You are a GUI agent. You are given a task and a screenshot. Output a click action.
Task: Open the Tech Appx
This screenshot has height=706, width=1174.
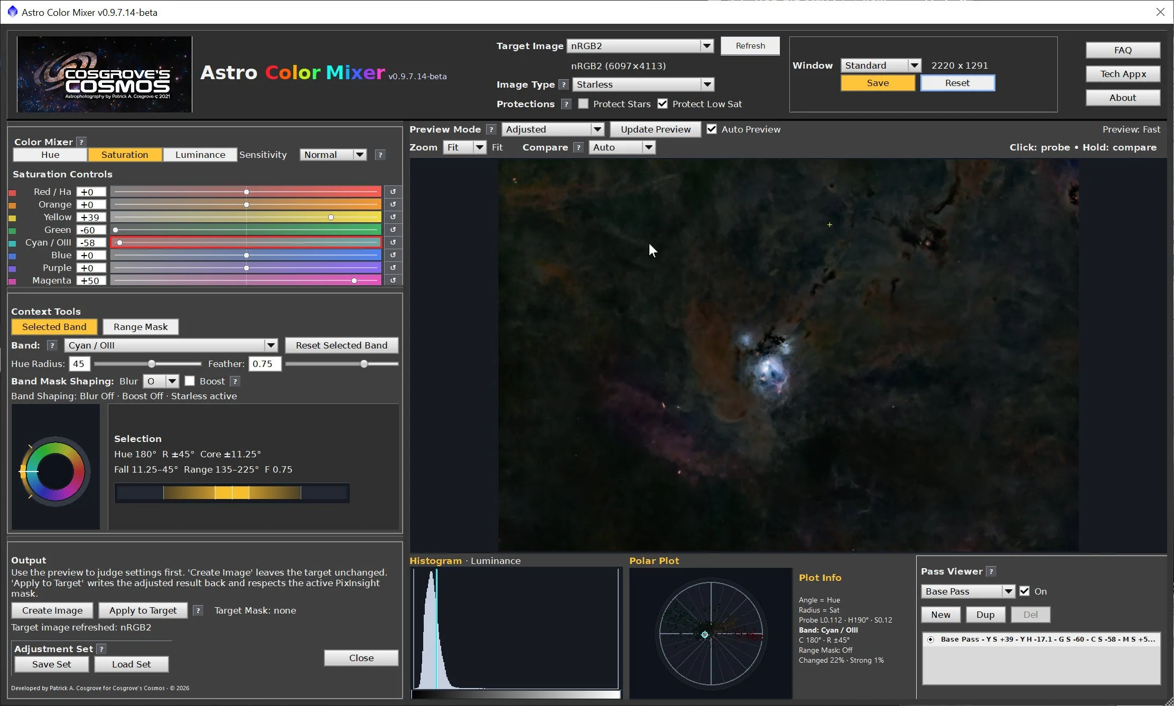coord(1123,74)
